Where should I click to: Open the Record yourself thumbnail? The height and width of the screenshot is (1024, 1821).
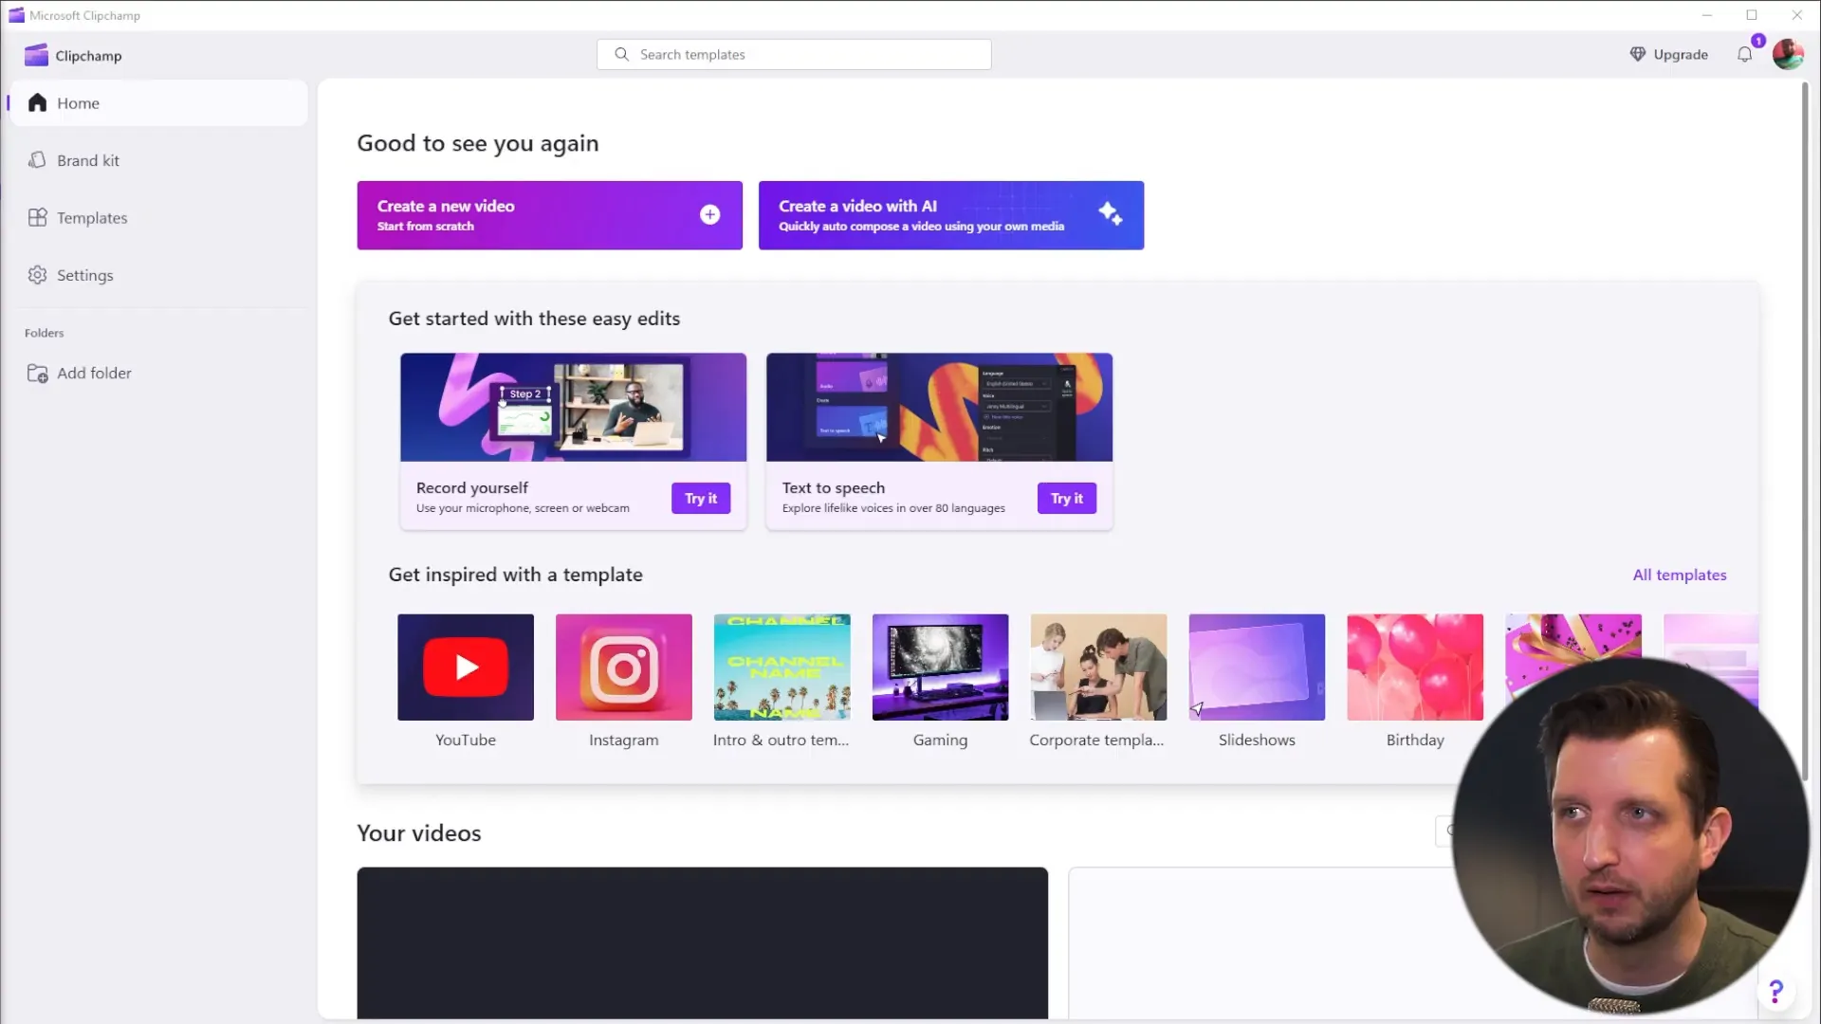pos(573,408)
